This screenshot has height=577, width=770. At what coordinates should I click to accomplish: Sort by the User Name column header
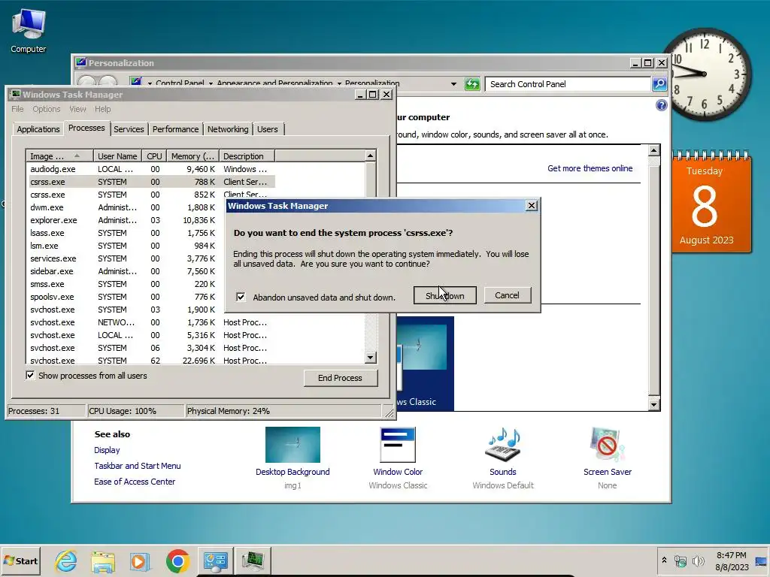point(117,156)
